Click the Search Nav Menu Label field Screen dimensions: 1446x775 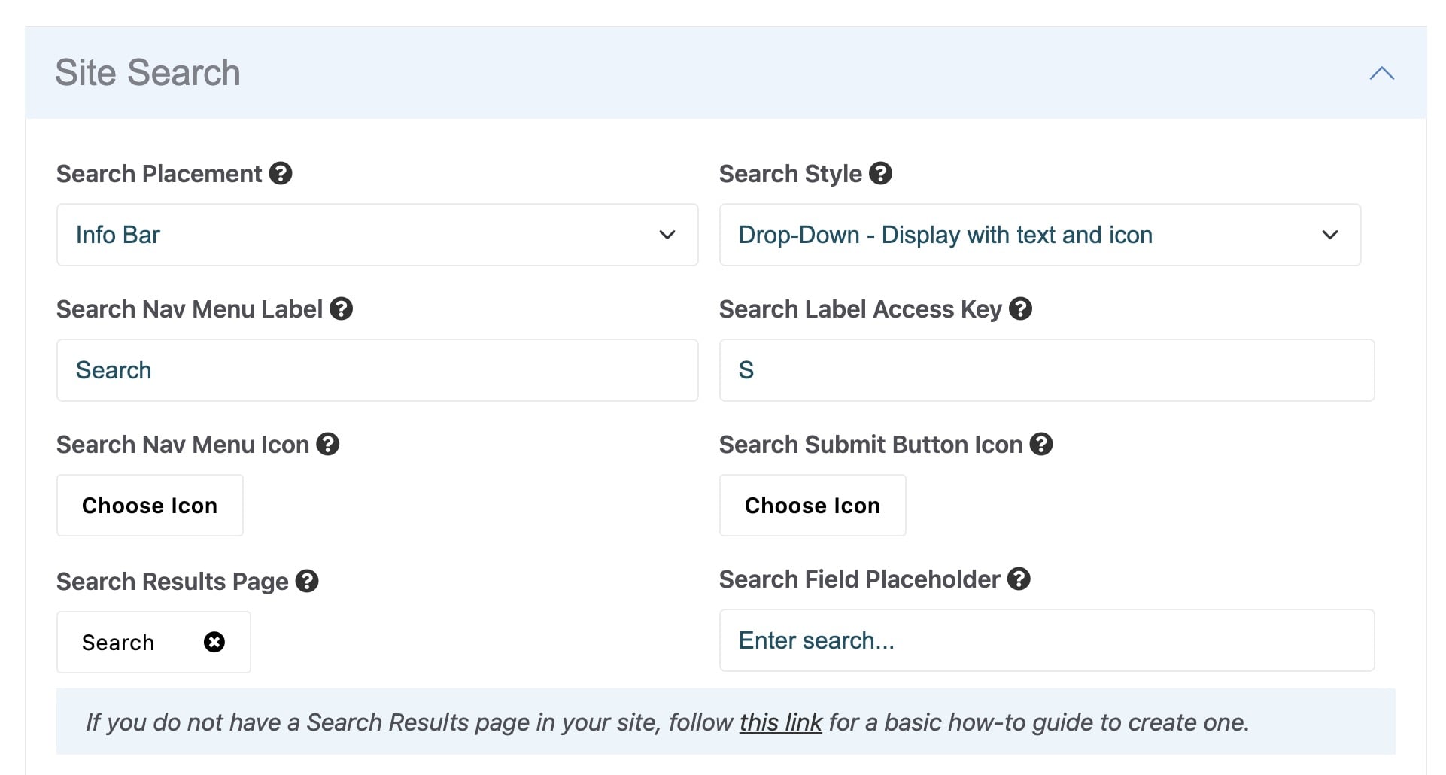[x=377, y=370]
